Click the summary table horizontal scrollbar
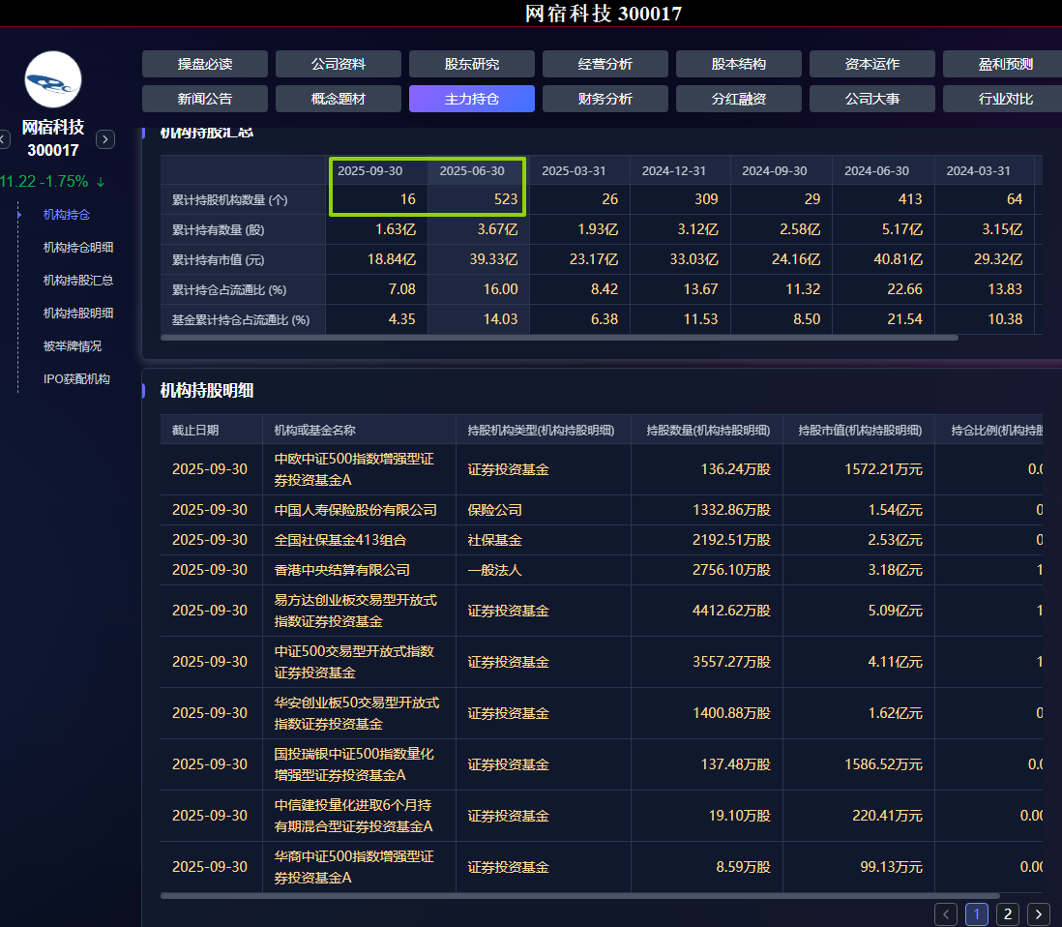The width and height of the screenshot is (1062, 927). pyautogui.click(x=559, y=338)
